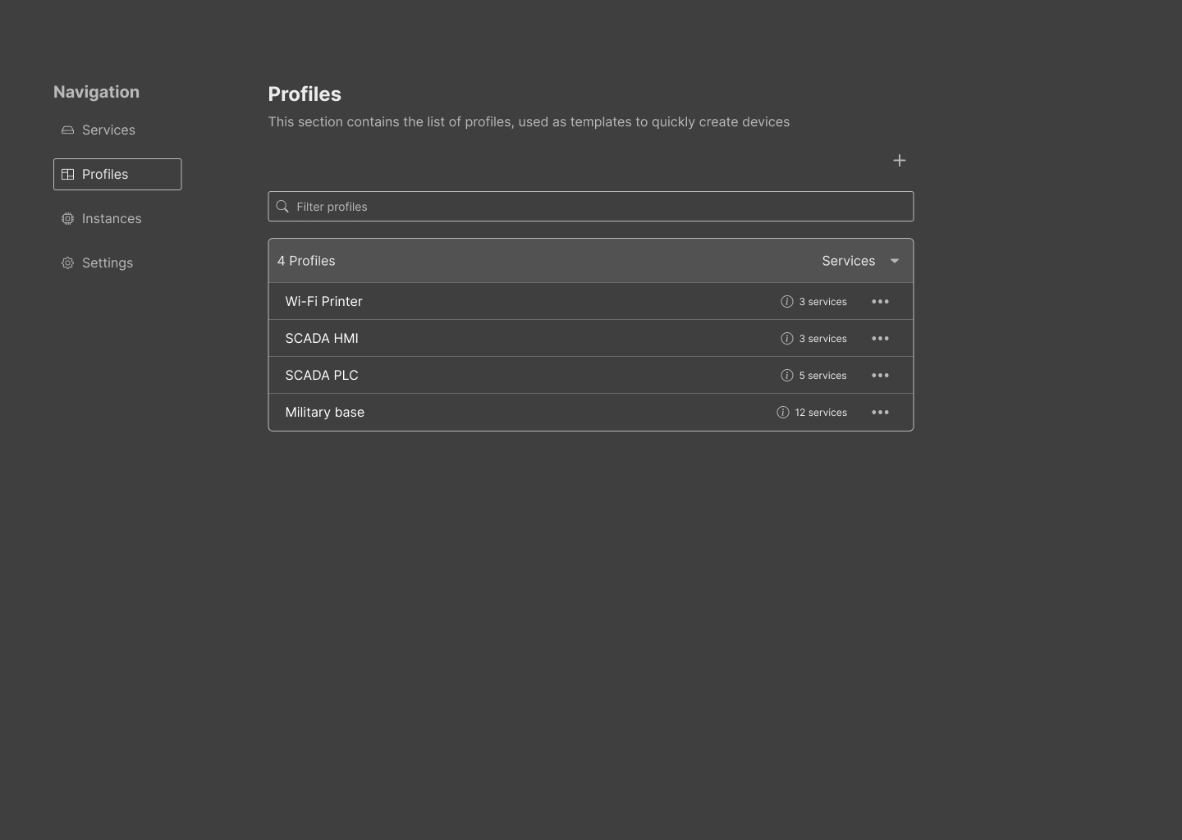Open the Wi-Fi Printer profile
1182x840 pixels.
[324, 302]
